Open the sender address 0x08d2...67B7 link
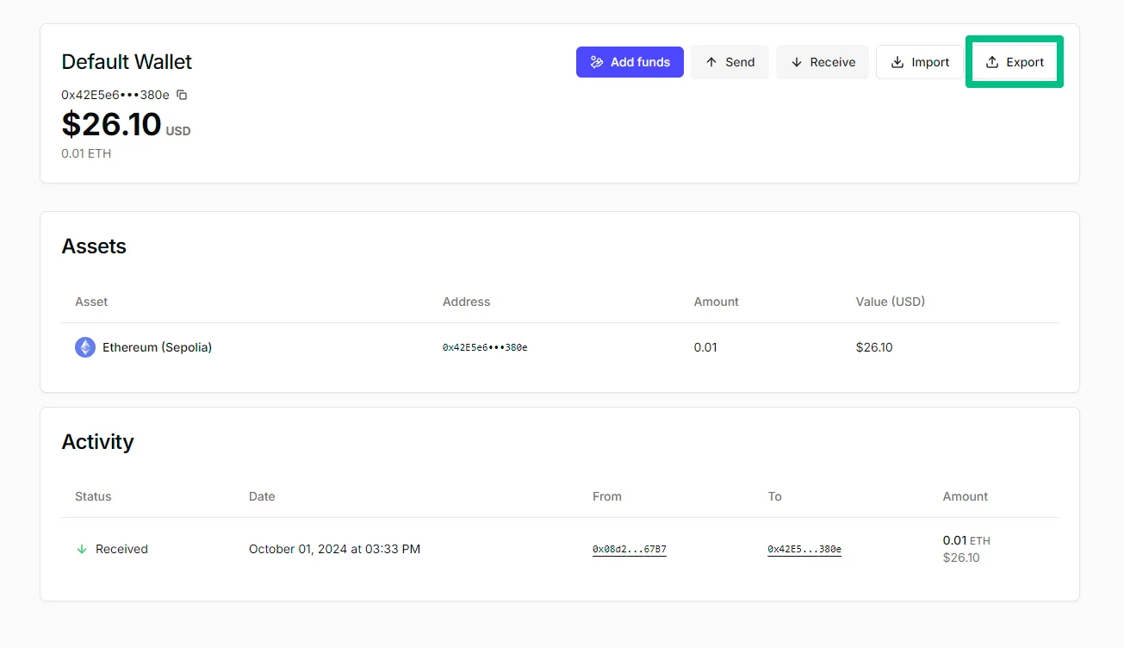The image size is (1124, 648). pyautogui.click(x=630, y=549)
